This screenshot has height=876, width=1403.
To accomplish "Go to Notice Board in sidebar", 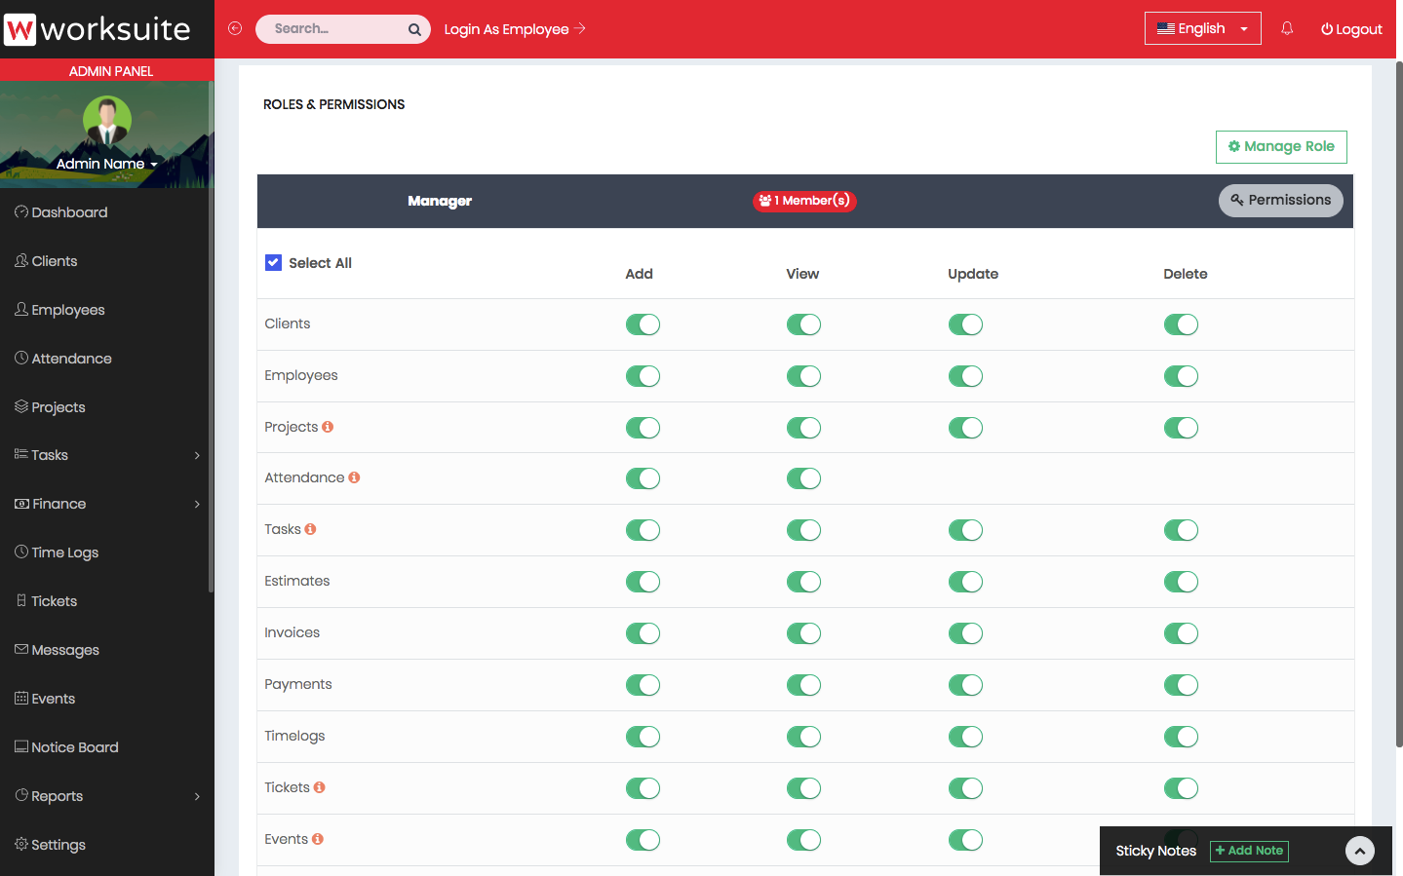I will coord(74,747).
